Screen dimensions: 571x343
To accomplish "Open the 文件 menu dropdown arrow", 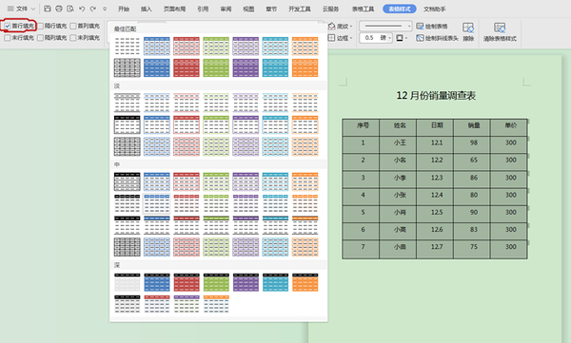I will pyautogui.click(x=33, y=9).
